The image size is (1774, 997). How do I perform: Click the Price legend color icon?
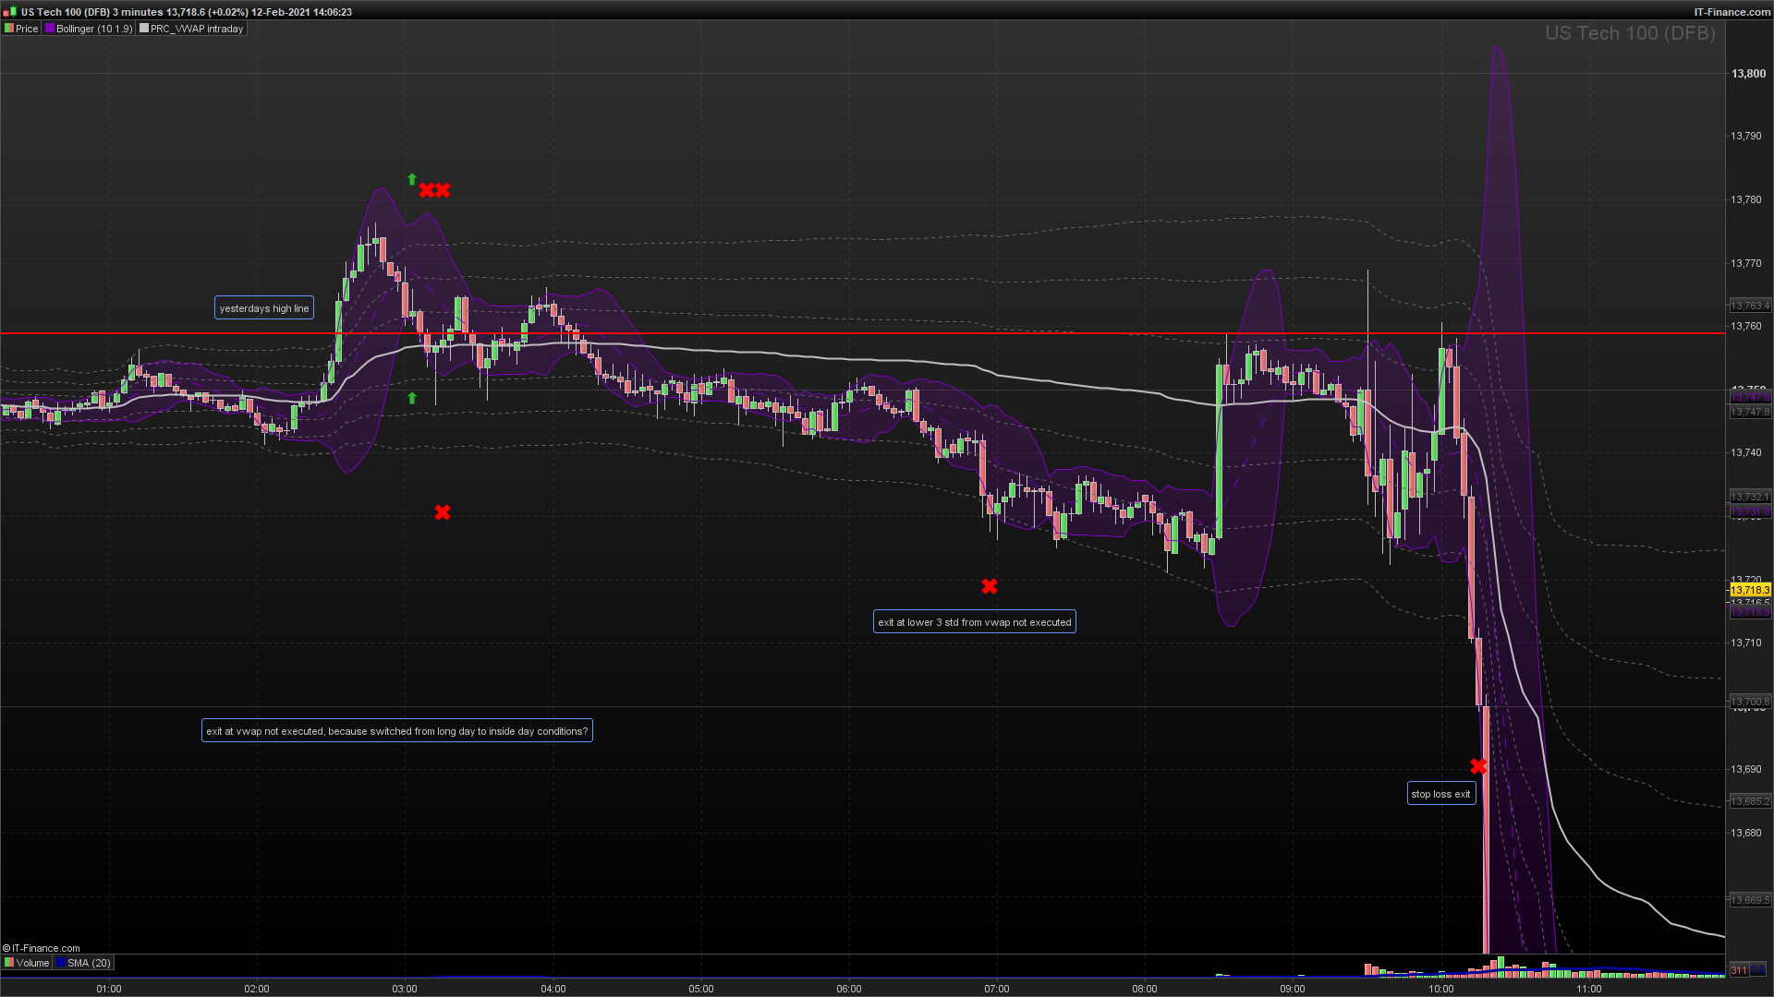(8, 29)
